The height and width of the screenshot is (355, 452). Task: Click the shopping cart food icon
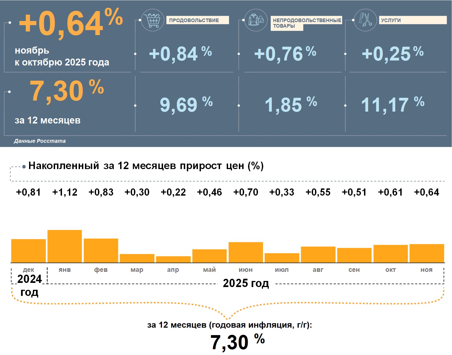pyautogui.click(x=153, y=20)
